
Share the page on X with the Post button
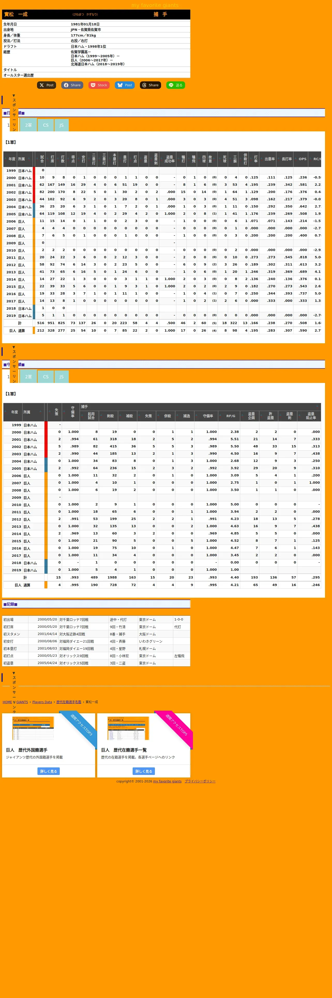(46, 85)
